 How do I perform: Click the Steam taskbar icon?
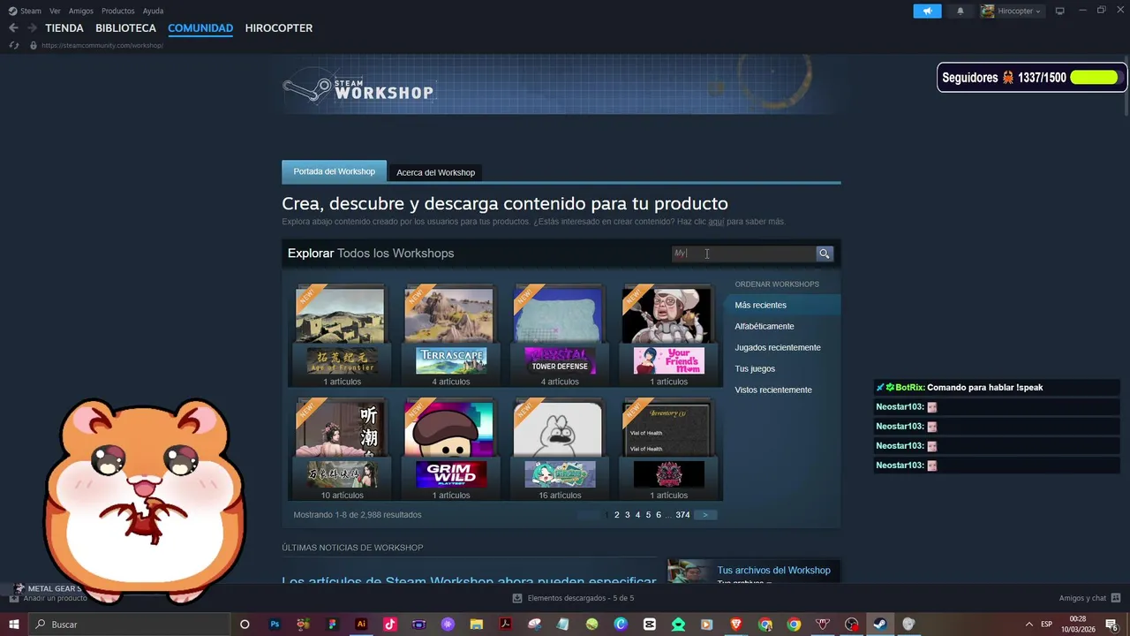(x=880, y=625)
